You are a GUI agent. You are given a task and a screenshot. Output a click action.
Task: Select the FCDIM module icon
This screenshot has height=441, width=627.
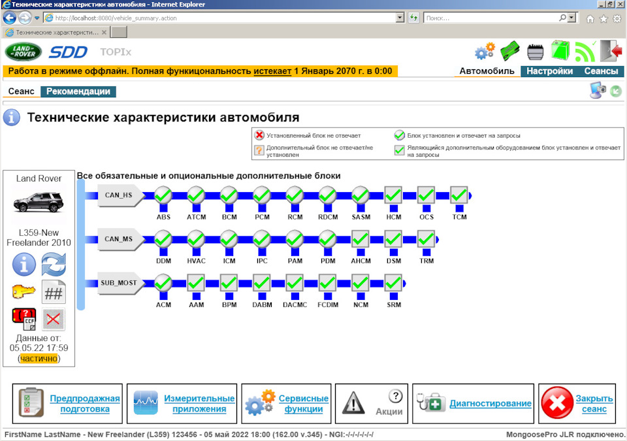pyautogui.click(x=328, y=283)
